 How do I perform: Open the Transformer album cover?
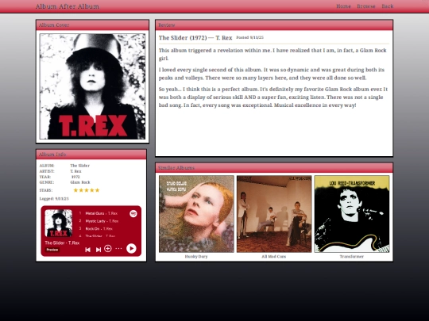pos(352,214)
